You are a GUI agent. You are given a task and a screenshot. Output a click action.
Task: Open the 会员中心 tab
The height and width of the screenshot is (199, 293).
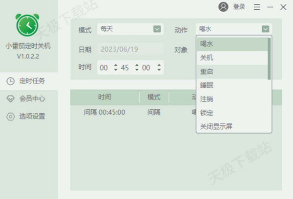pos(32,99)
